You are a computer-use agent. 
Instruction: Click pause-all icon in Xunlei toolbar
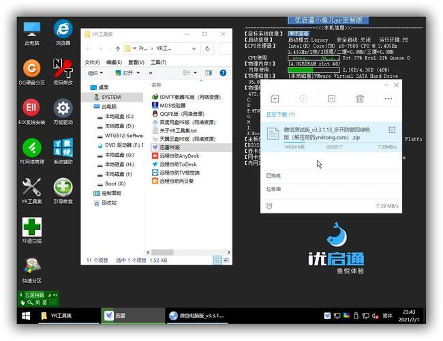tap(331, 99)
